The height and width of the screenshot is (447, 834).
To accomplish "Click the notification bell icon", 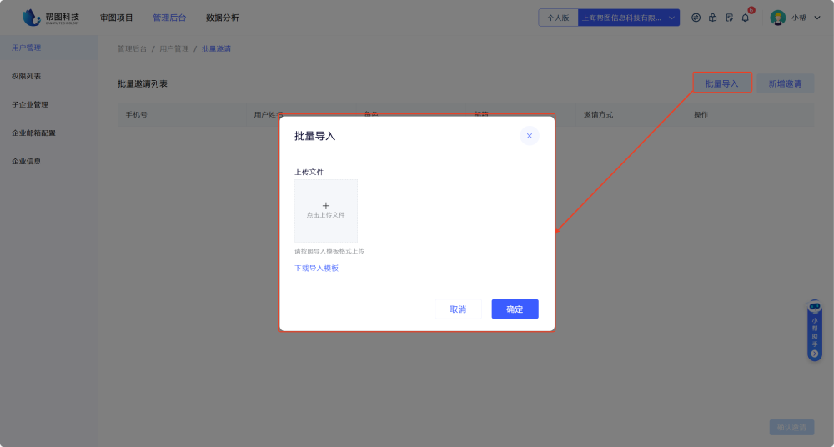I will pos(746,18).
